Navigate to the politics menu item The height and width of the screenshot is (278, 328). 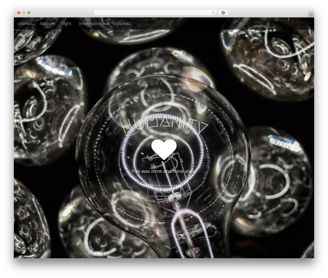point(124,24)
